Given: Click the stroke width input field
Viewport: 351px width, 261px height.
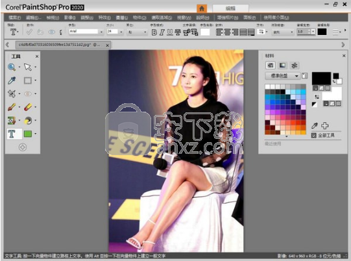Looking at the screenshot, I should pyautogui.click(x=302, y=32).
